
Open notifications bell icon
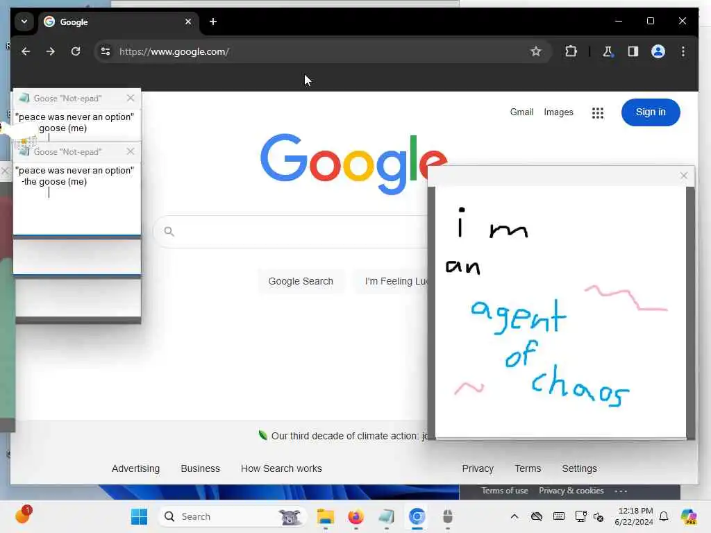664,516
